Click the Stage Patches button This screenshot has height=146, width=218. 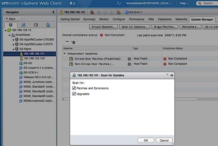[x=165, y=27]
